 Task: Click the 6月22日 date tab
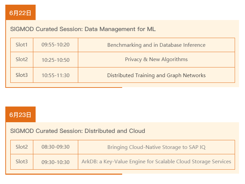click(20, 12)
